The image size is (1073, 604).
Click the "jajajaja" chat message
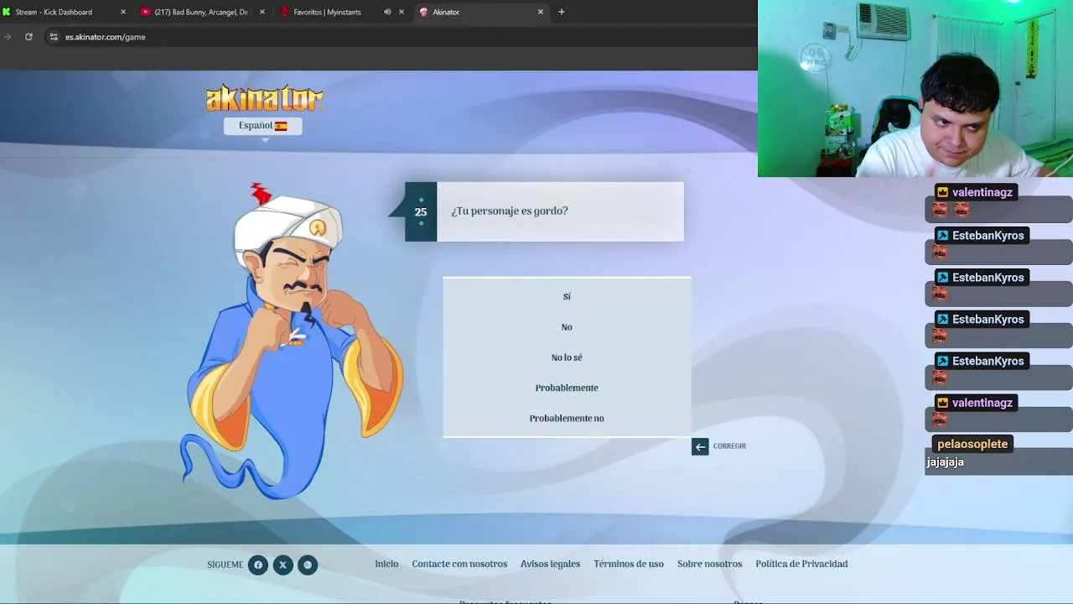pyautogui.click(x=945, y=462)
